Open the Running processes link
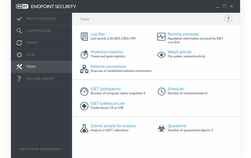 click(x=183, y=34)
